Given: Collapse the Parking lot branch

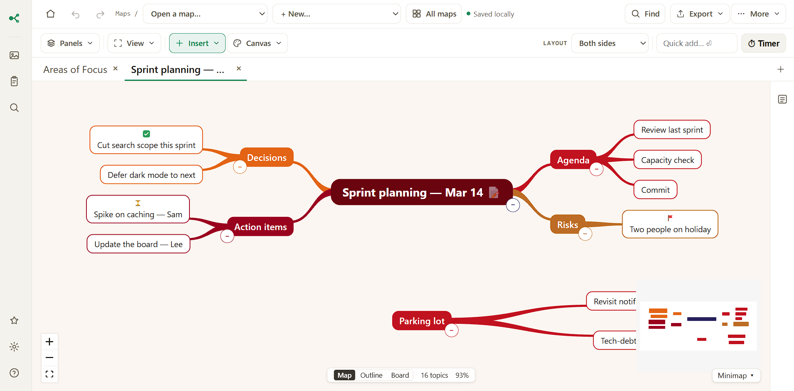Looking at the screenshot, I should (452, 330).
